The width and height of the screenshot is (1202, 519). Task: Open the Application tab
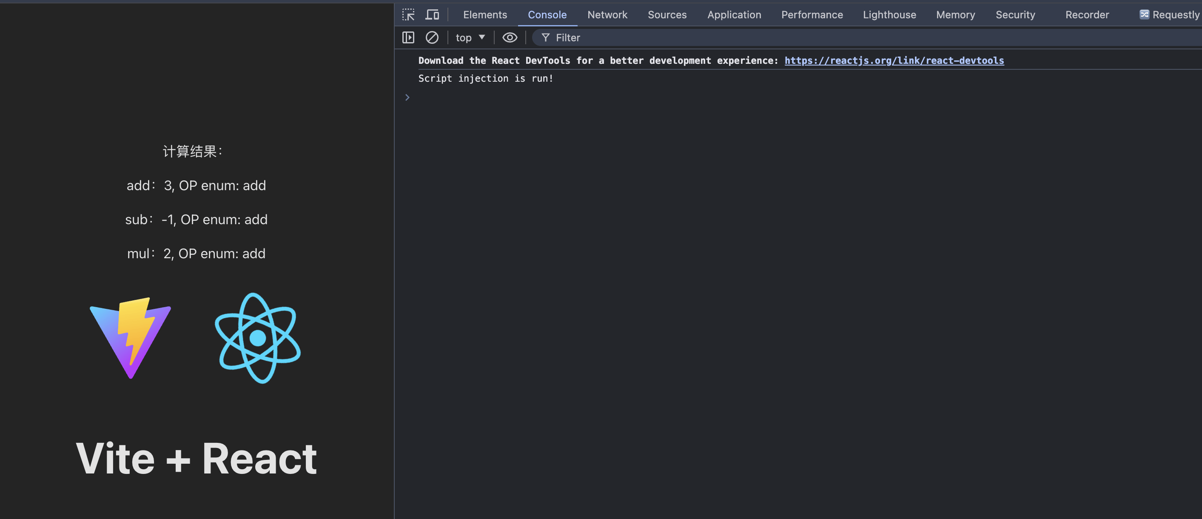click(734, 14)
